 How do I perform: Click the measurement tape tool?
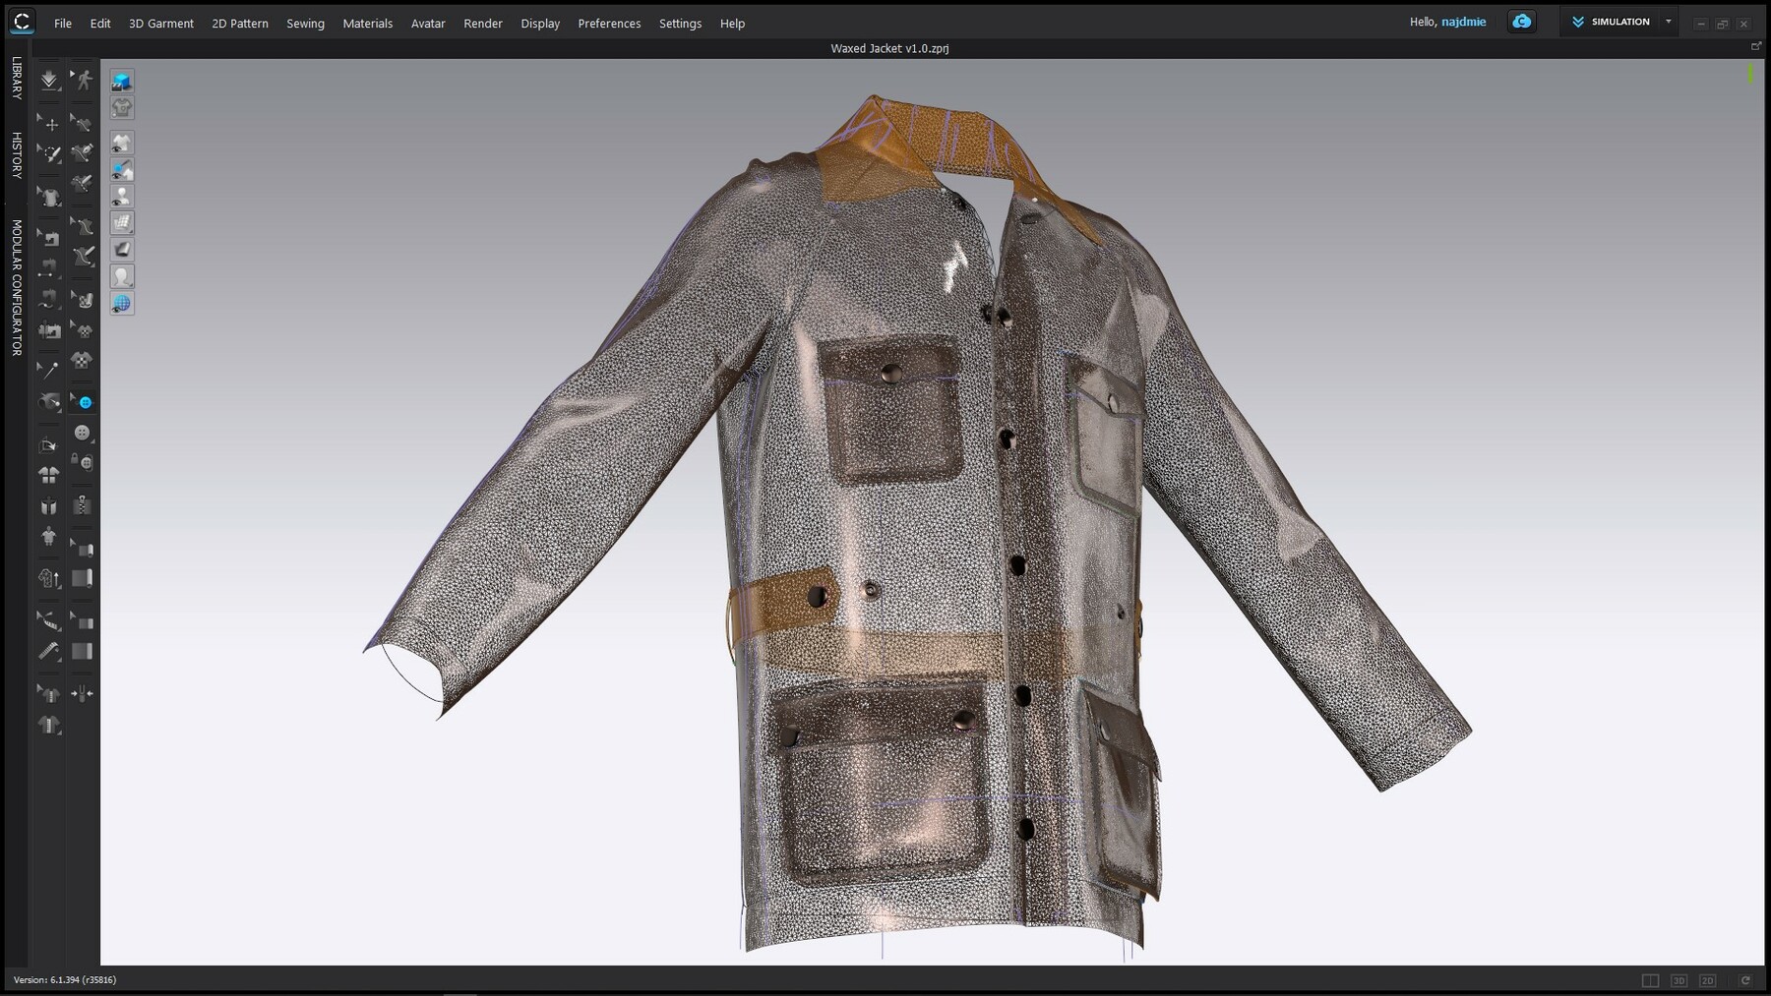pyautogui.click(x=49, y=621)
